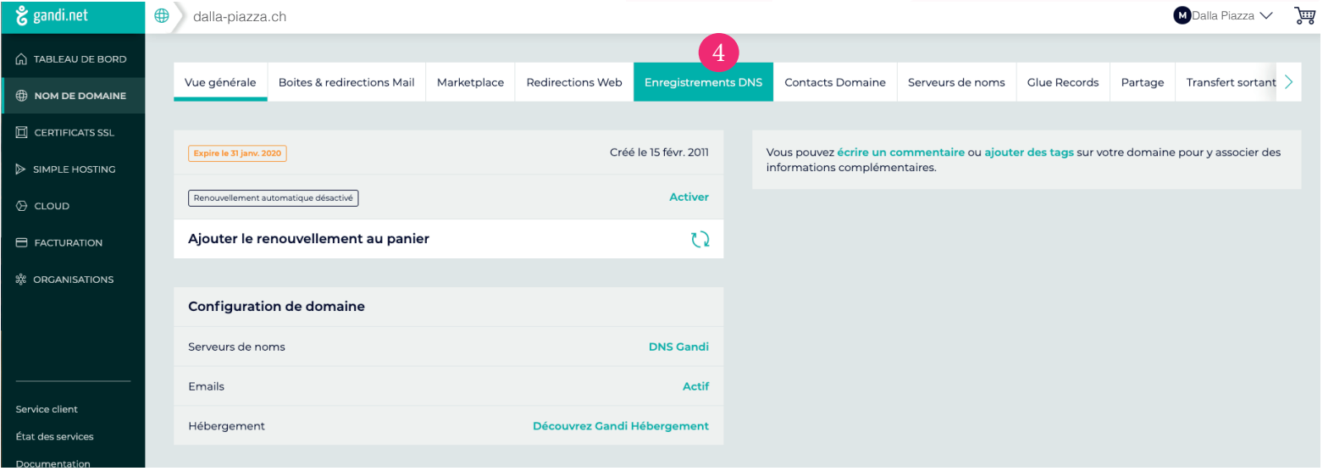Click Renouvellement automatique désactivé badge
Screen dimensions: 1323x471
[274, 197]
